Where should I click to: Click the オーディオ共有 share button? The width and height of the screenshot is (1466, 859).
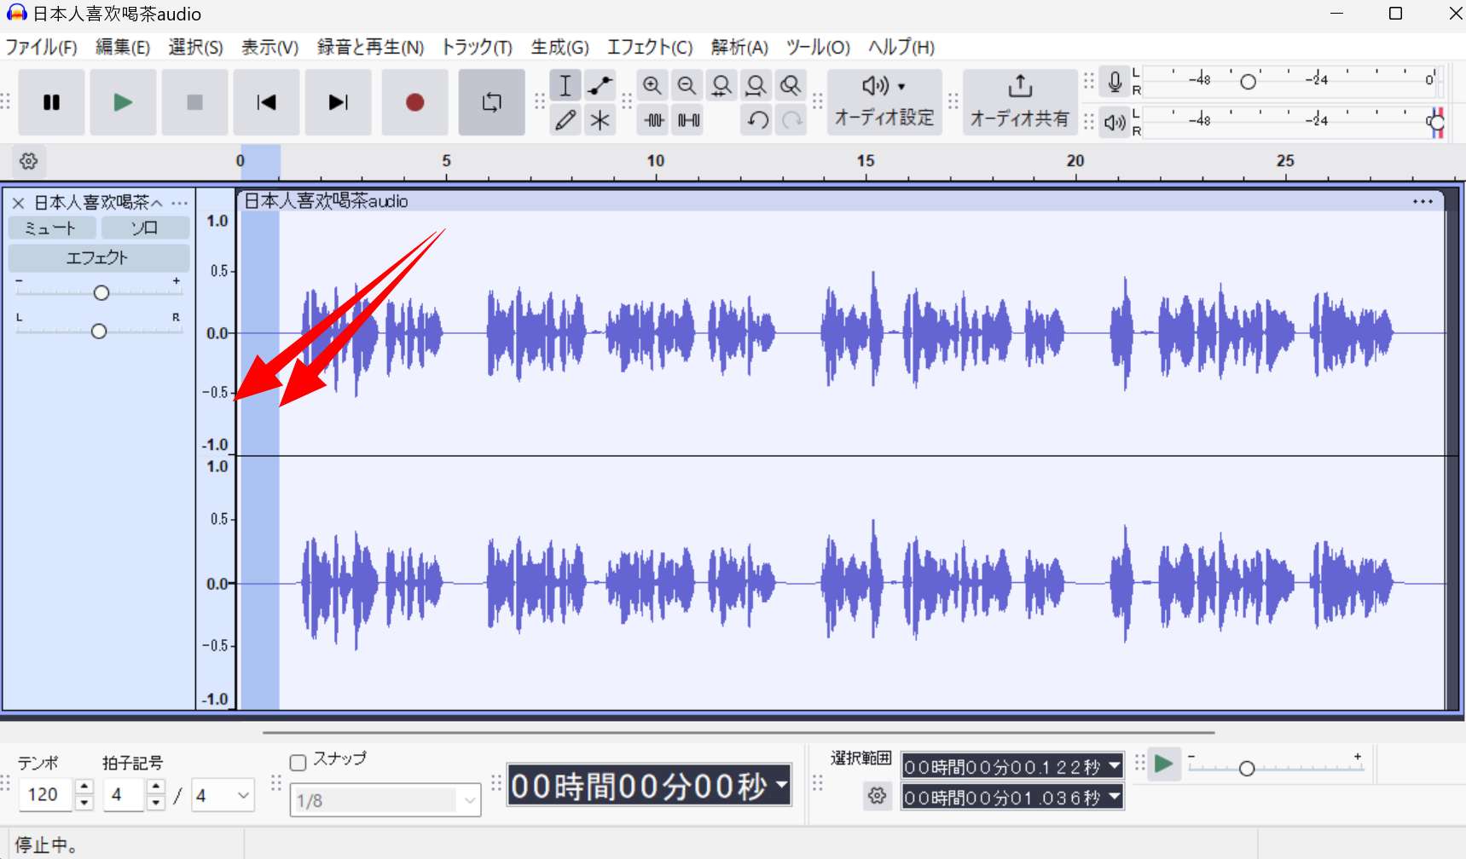1020,102
